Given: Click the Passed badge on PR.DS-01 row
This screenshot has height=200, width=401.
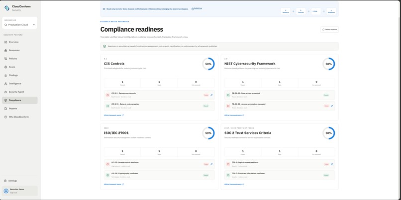Looking at the screenshot, I should 326,95.
